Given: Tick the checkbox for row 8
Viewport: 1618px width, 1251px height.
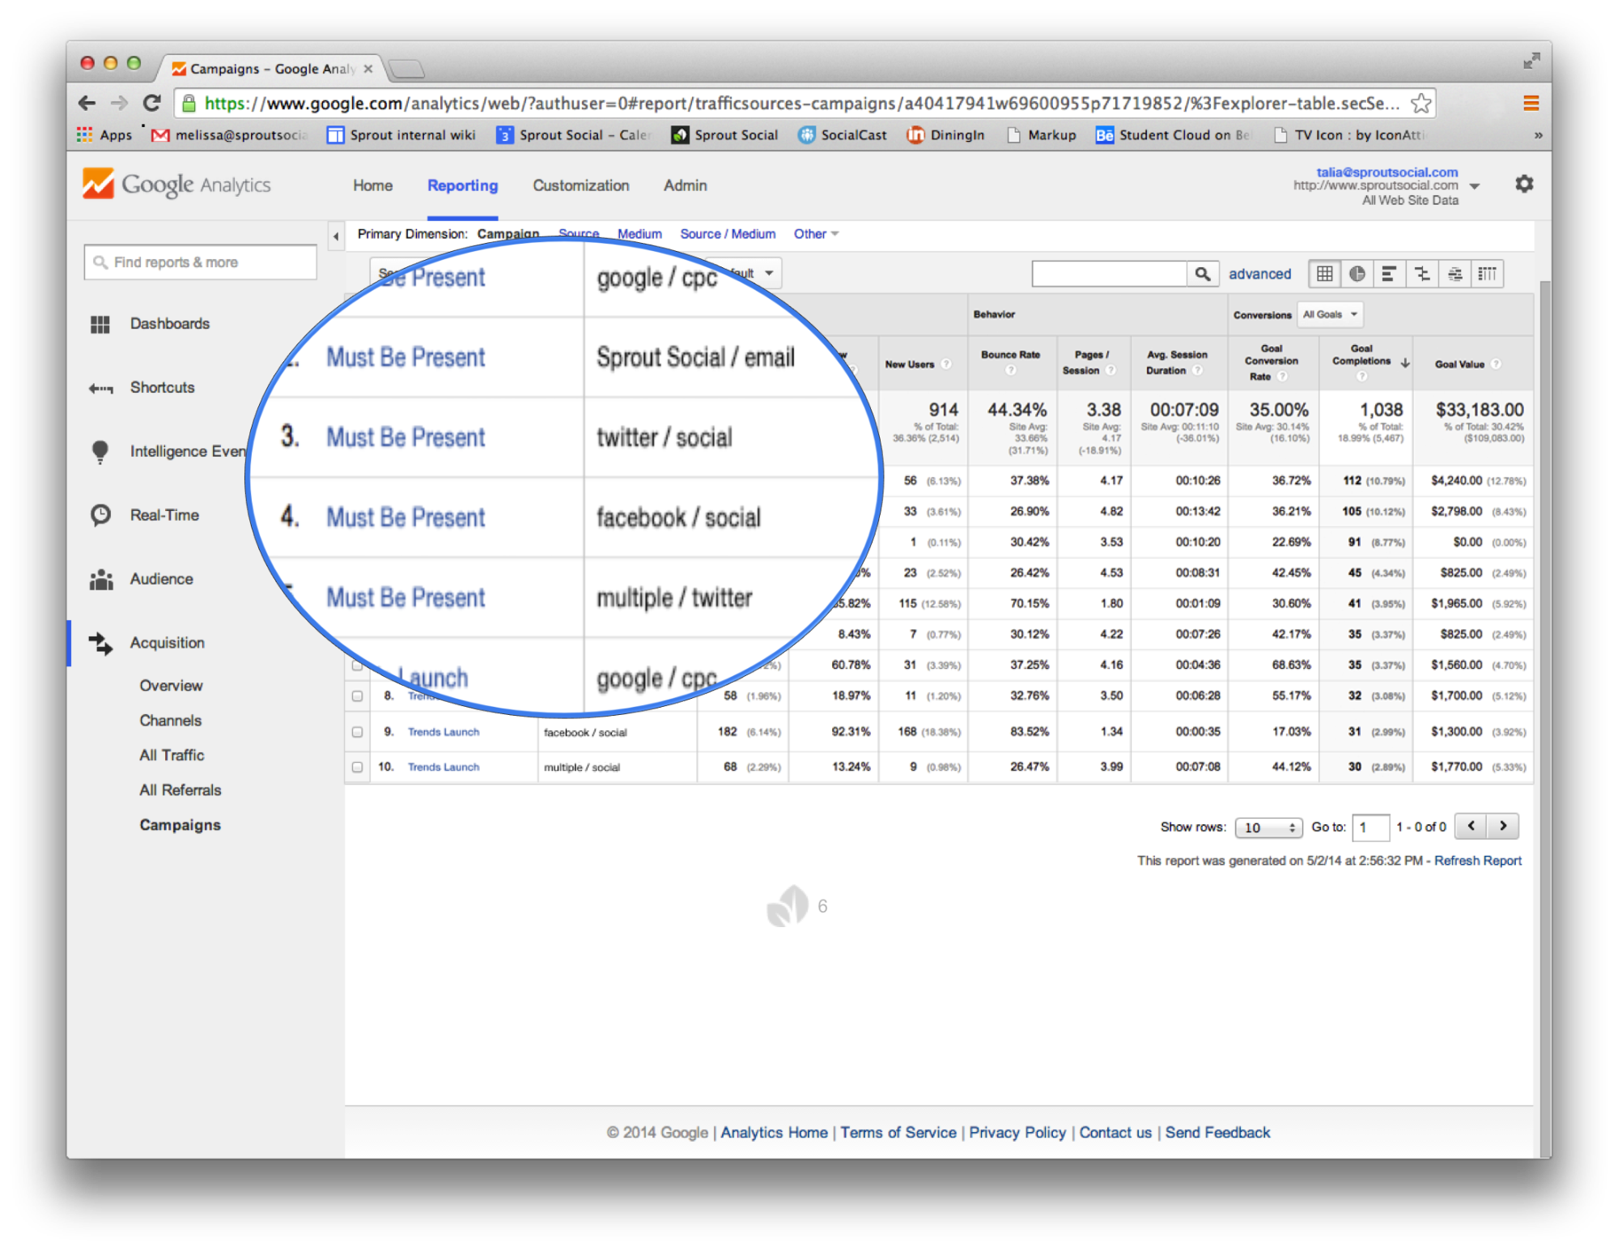Looking at the screenshot, I should (357, 696).
